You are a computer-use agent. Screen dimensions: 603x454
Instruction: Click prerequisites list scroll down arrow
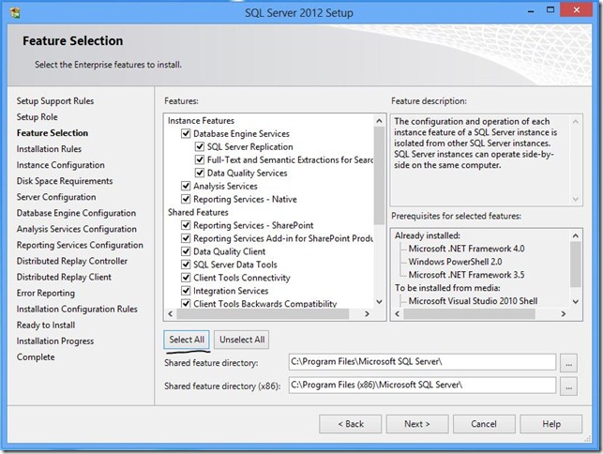575,302
